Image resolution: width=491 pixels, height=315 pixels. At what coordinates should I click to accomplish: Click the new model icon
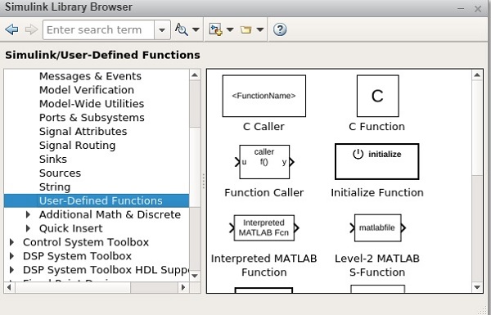click(216, 29)
